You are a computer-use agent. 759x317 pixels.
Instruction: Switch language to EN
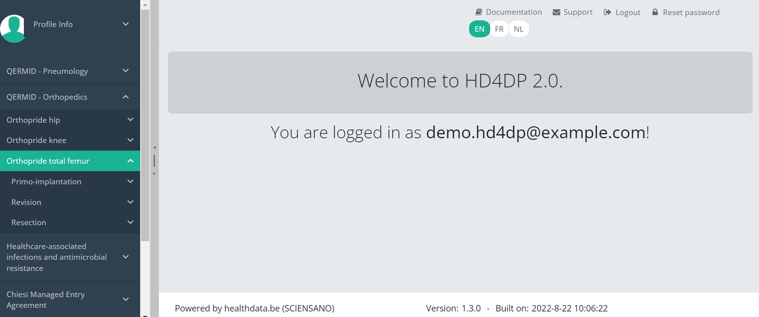coord(479,29)
